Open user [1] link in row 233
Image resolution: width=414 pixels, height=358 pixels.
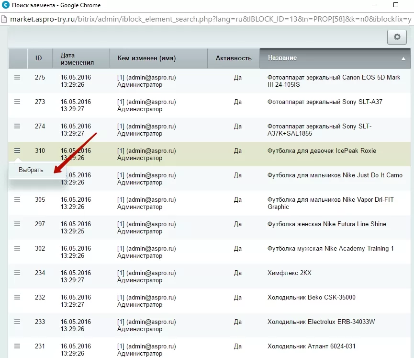click(x=121, y=322)
